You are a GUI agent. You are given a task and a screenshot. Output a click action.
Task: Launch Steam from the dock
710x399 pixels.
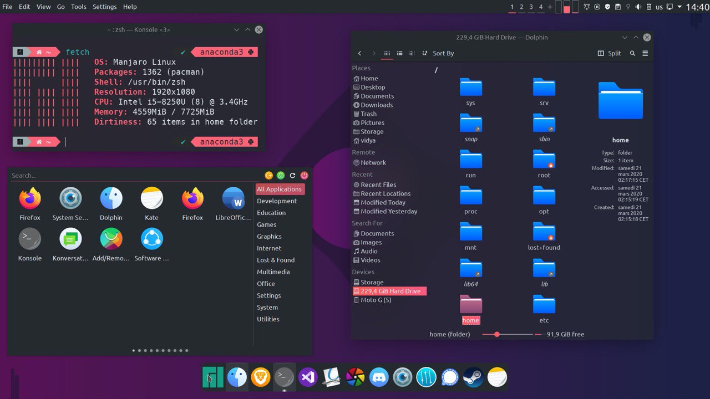[x=474, y=377]
